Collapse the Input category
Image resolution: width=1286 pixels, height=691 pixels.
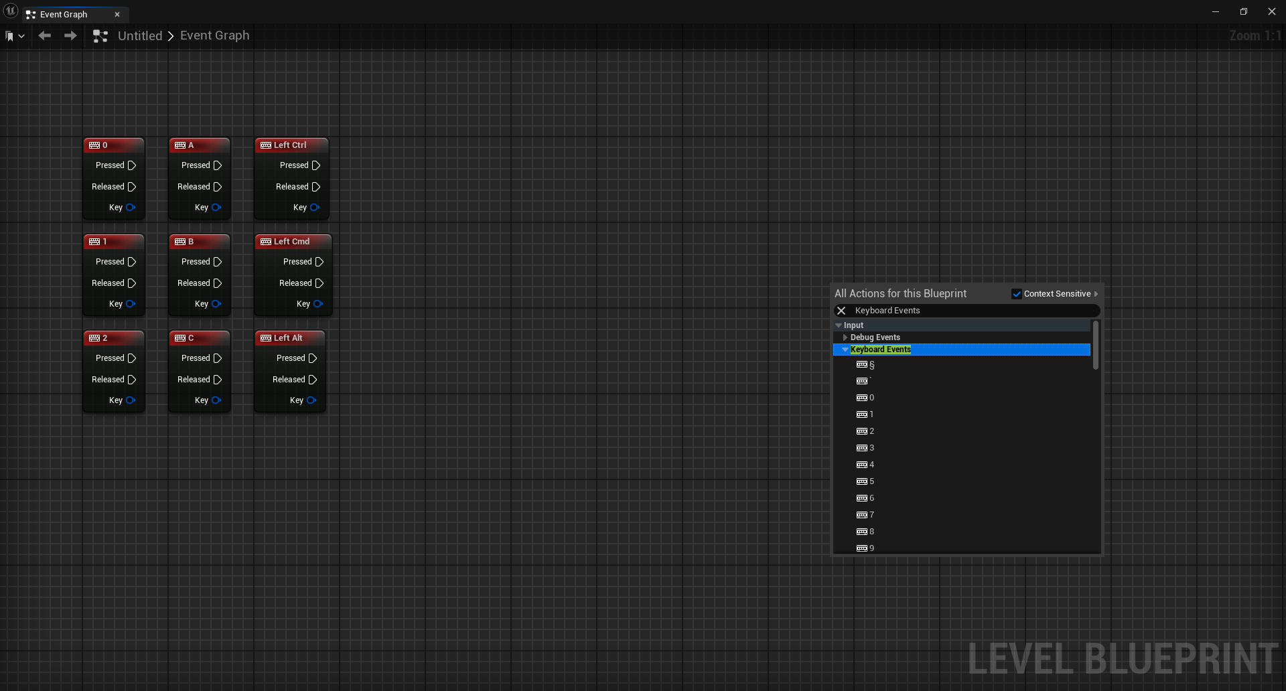coord(839,325)
